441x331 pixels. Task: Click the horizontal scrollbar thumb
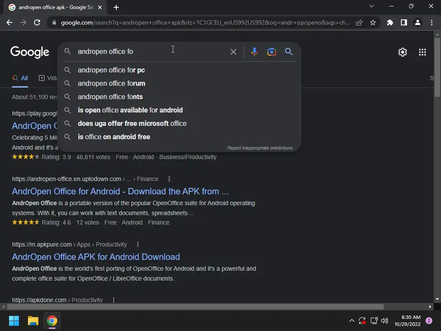coord(196,306)
